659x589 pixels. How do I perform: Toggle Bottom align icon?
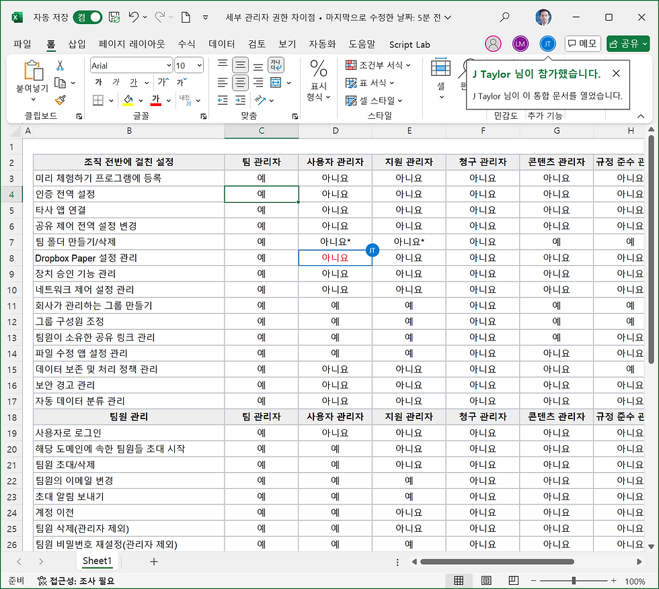[x=258, y=66]
